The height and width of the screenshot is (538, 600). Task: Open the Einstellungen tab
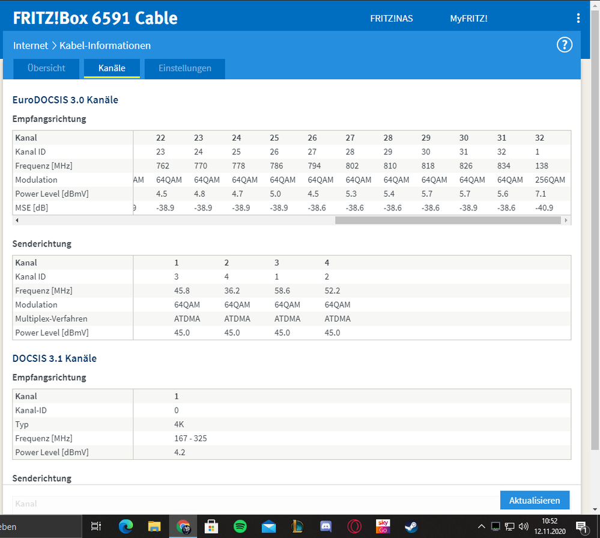(x=185, y=68)
